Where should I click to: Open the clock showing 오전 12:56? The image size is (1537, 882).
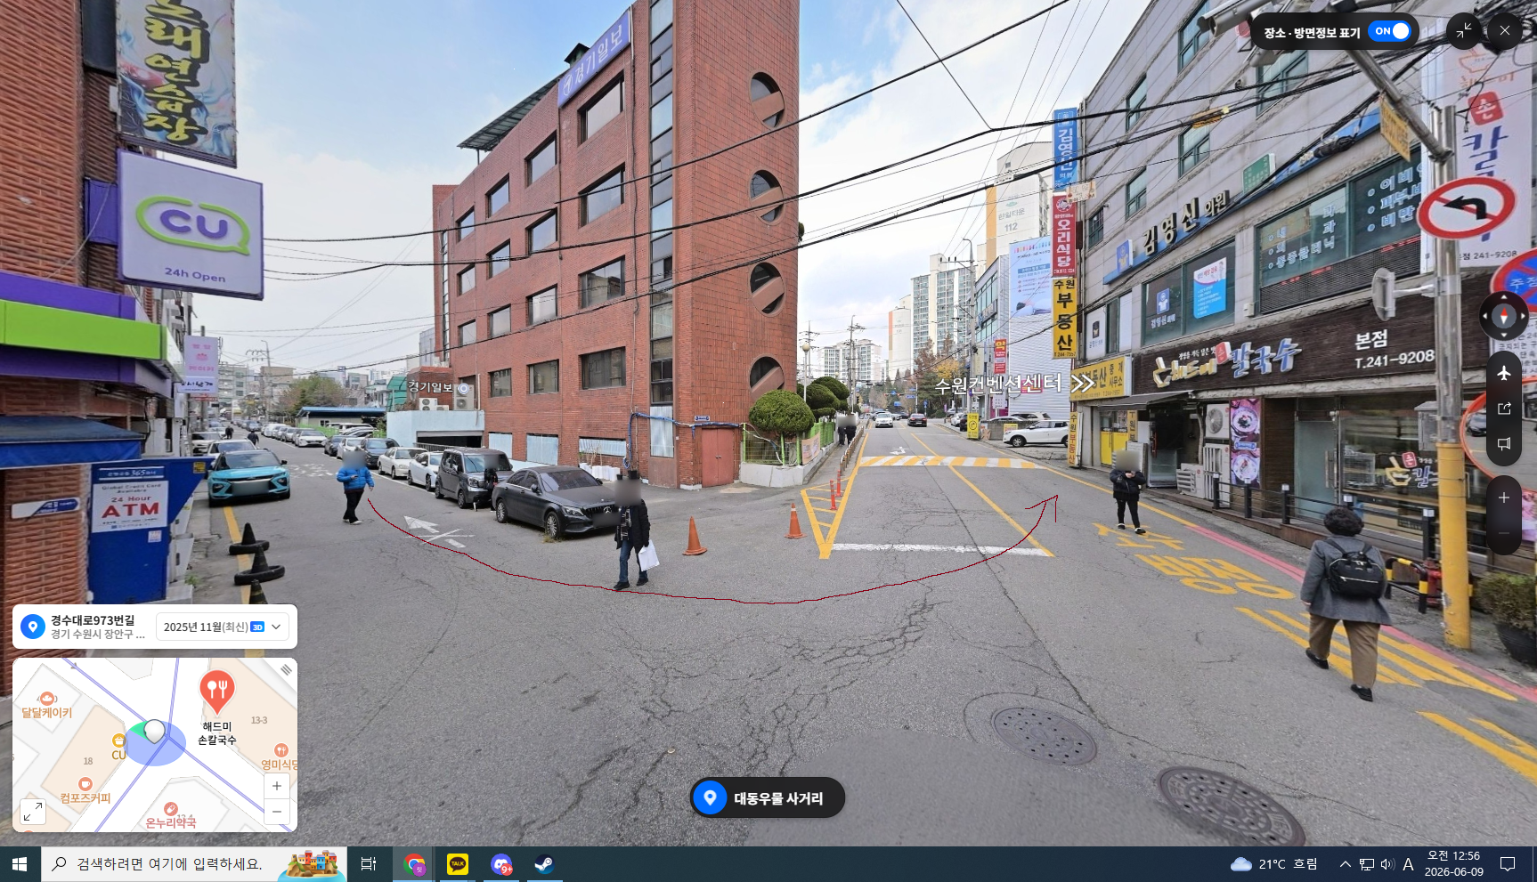click(x=1454, y=864)
